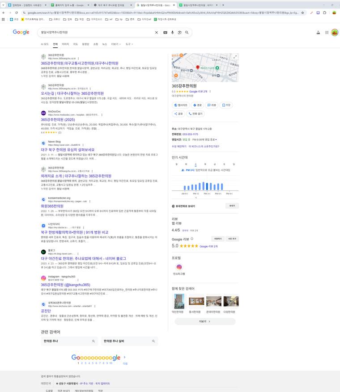Open the 도구 tools dropdown
Image resolution: width=340 pixels, height=392 pixels.
129,44
